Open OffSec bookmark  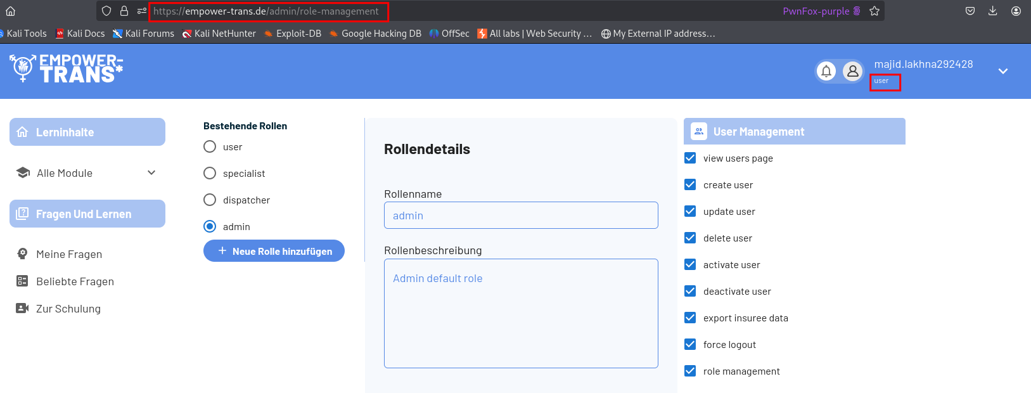tap(449, 34)
